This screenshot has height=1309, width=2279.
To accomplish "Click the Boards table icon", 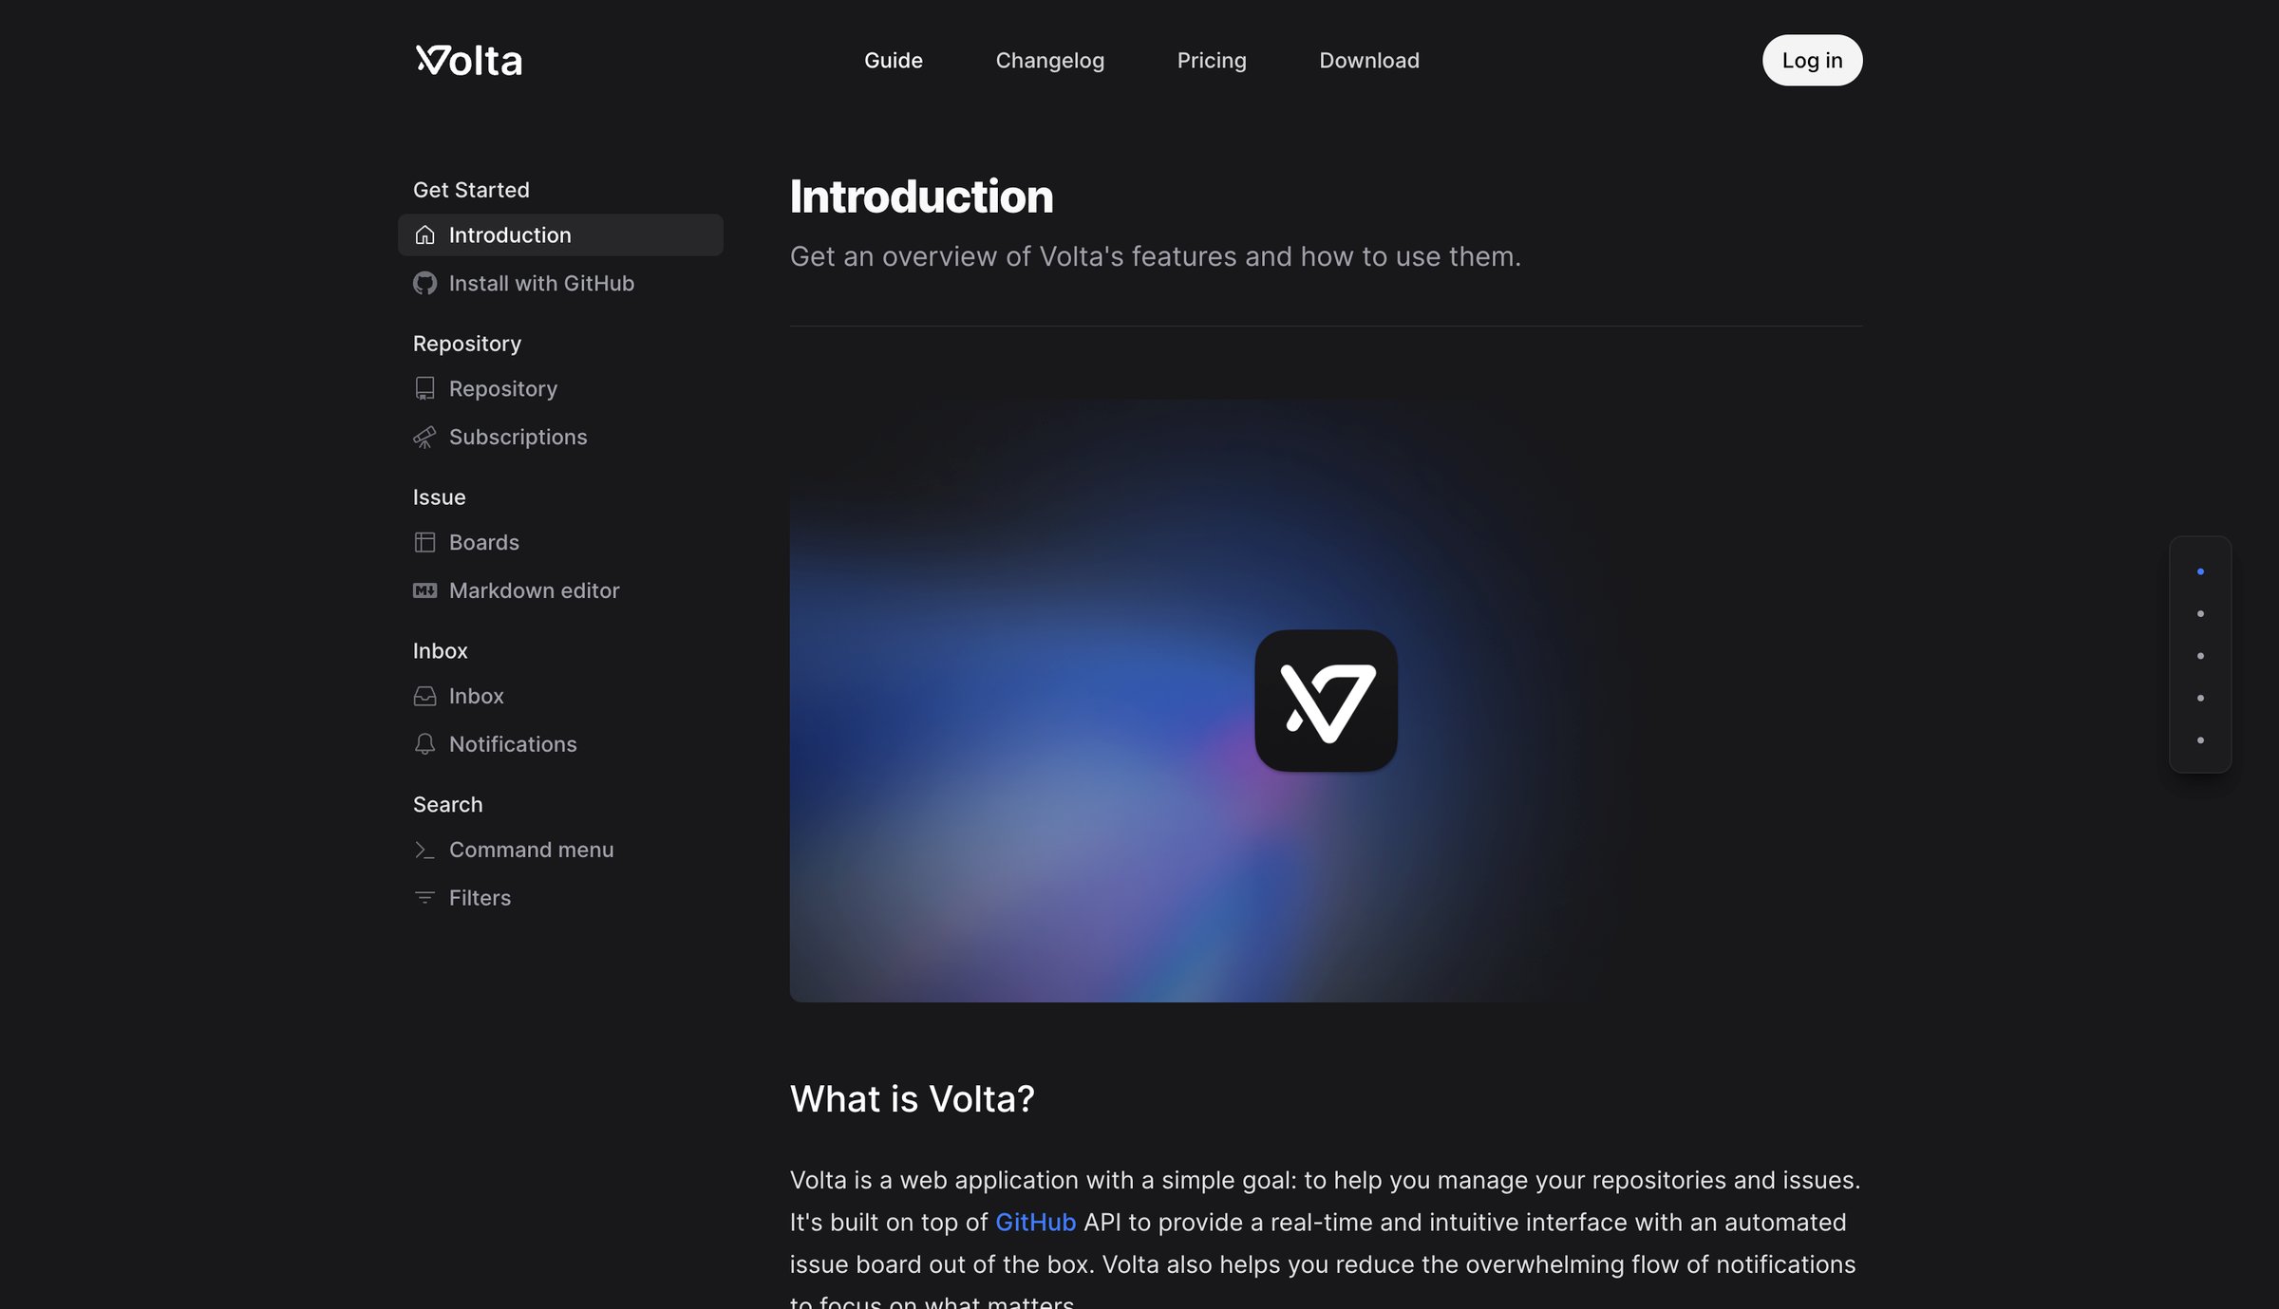I will pos(424,542).
